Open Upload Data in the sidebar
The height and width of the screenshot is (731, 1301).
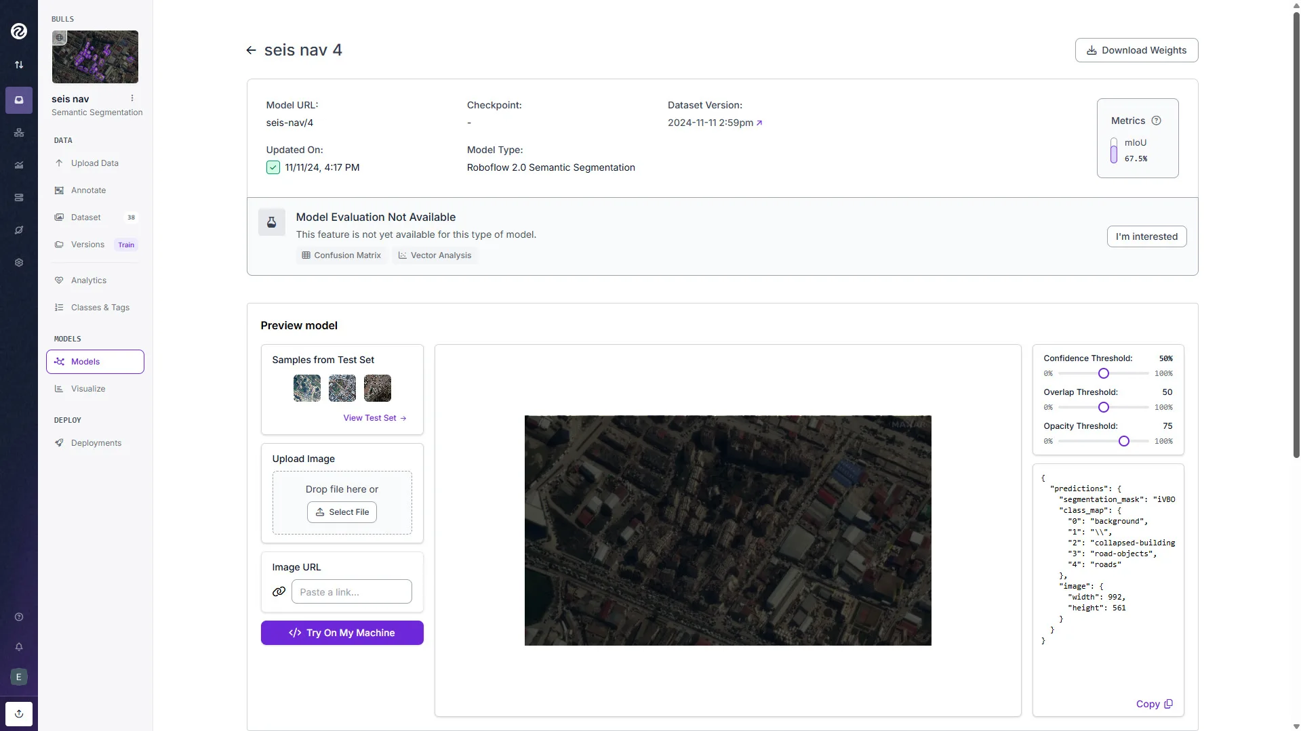95,163
